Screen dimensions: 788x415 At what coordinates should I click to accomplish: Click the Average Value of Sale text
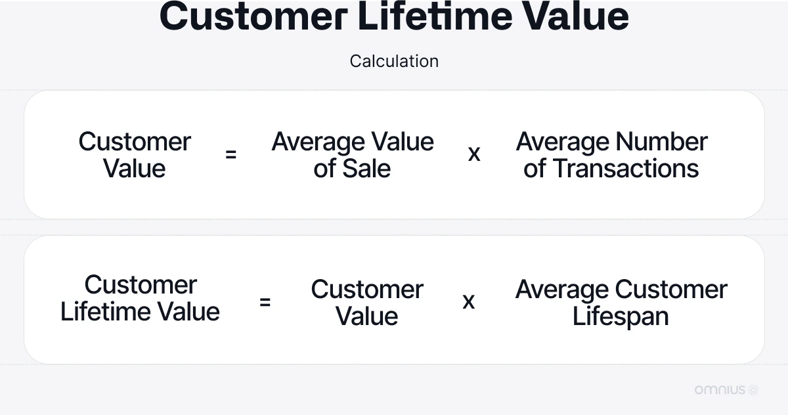[x=353, y=155]
